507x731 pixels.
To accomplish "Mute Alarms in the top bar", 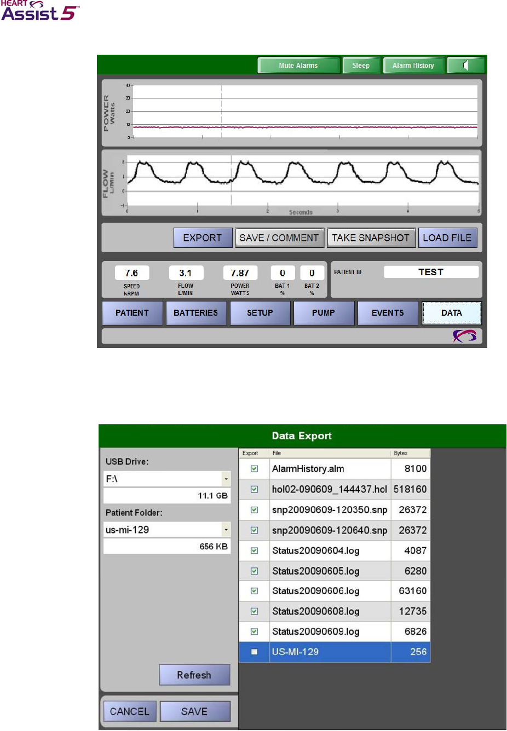I will click(298, 66).
